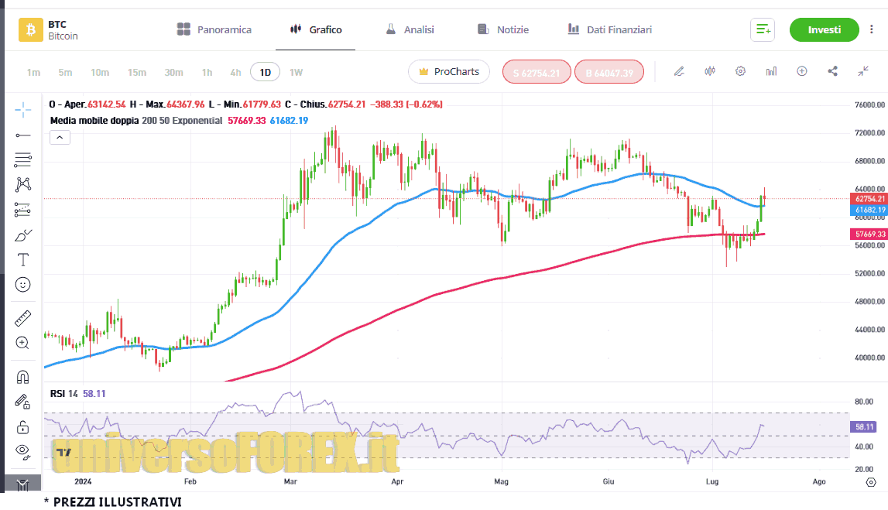Viewport: 888px width, 510px height.
Task: Open the Notizie tab
Action: coord(503,29)
